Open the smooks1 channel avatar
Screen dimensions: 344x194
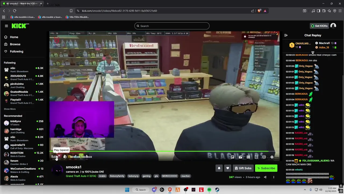point(57,171)
